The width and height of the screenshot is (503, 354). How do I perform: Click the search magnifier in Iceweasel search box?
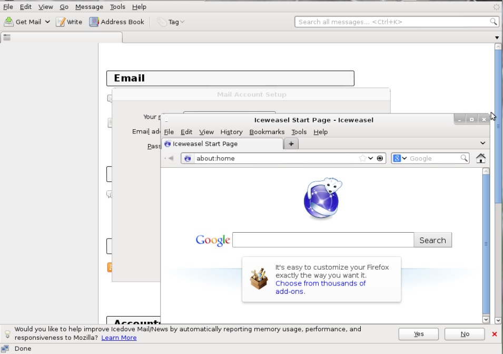464,158
